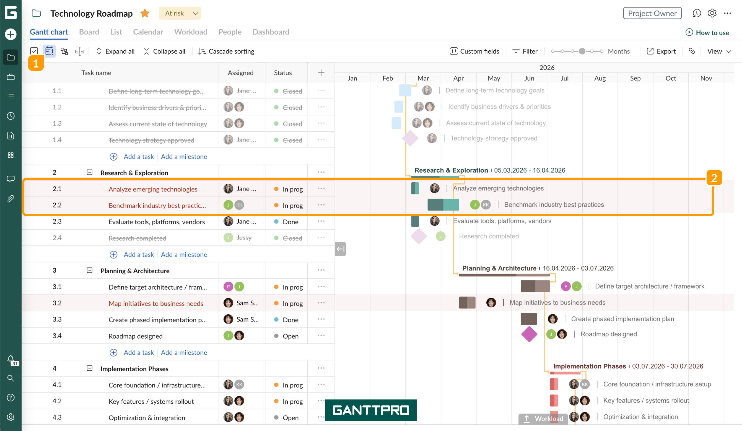Click the public link icon next to Export
This screenshot has height=431, width=742.
click(692, 51)
